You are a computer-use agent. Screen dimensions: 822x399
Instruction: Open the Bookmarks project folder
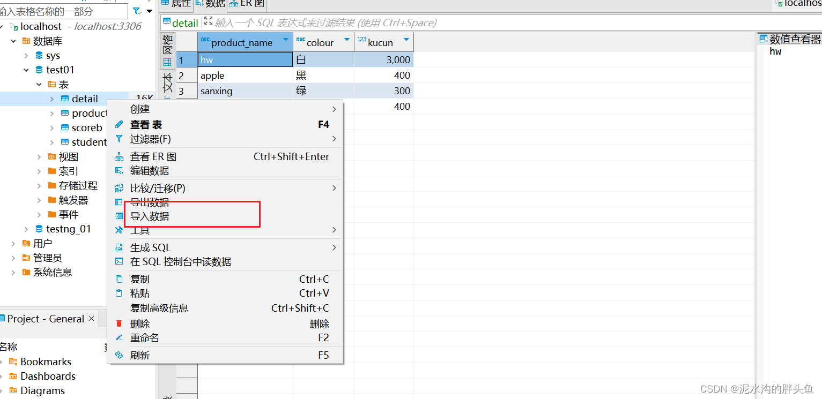click(x=46, y=362)
